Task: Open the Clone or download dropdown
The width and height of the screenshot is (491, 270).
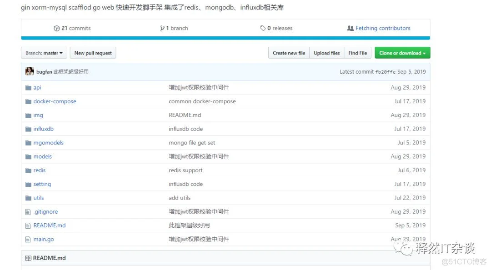Action: point(402,53)
